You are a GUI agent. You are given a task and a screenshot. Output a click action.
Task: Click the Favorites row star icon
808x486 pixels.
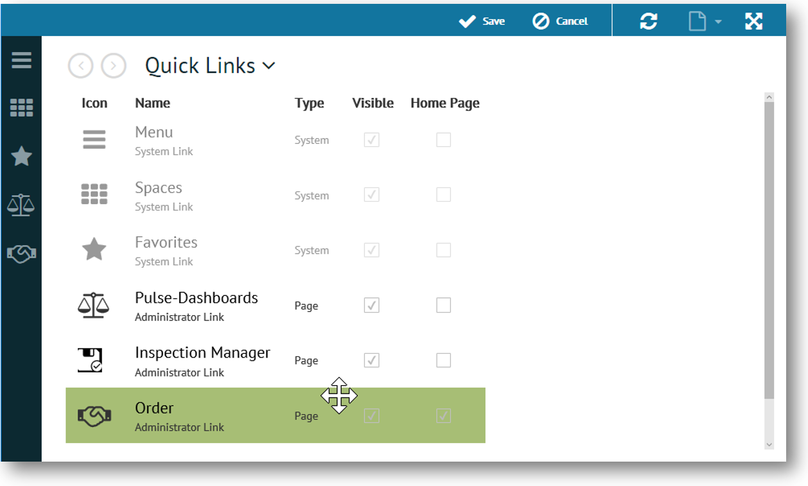pos(94,249)
